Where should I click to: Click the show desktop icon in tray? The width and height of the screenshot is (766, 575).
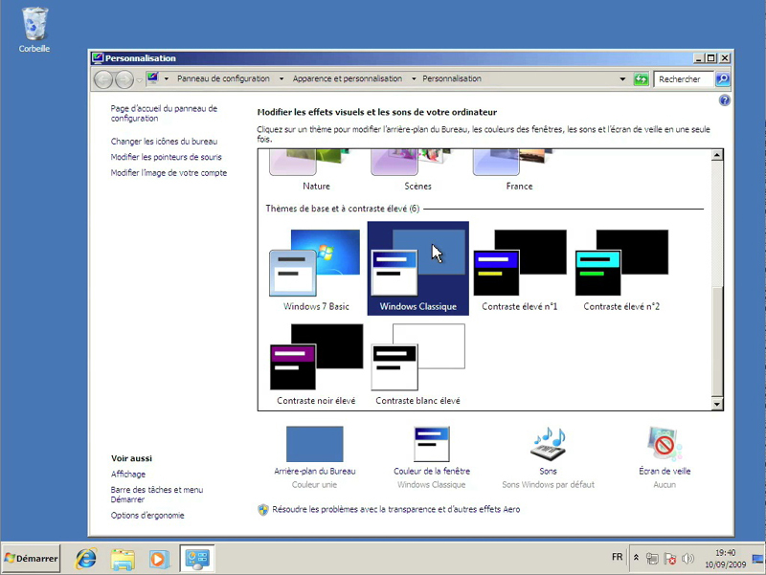[x=758, y=559]
